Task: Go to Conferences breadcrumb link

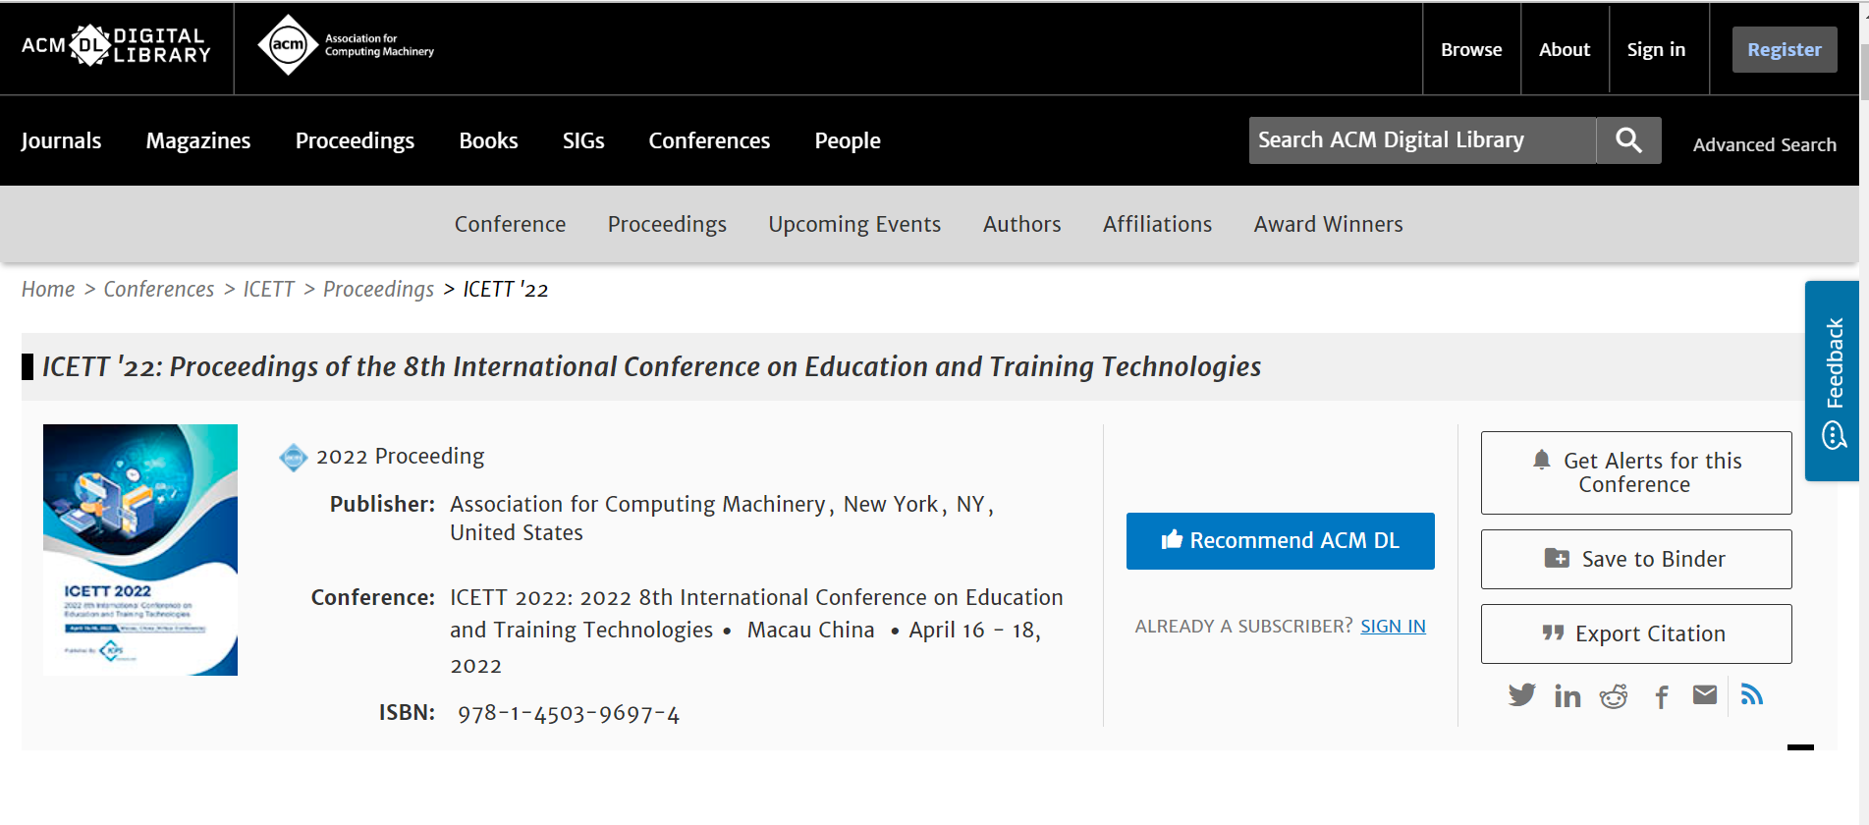Action: point(159,289)
